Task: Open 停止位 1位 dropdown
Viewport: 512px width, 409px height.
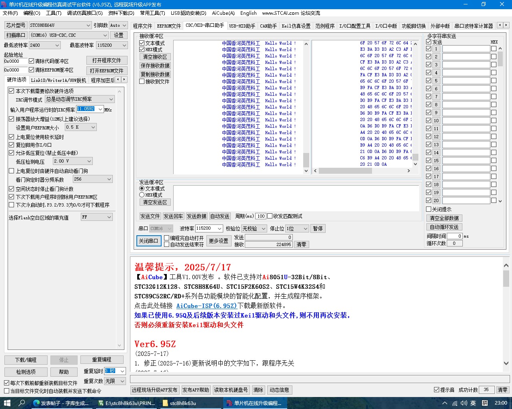Action: 297,228
